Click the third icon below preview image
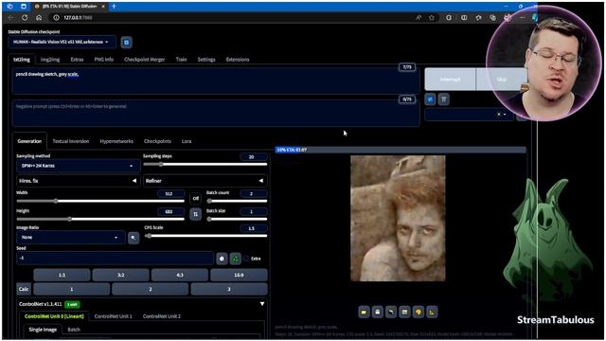Screen dimensions: 606x341 [x=391, y=312]
